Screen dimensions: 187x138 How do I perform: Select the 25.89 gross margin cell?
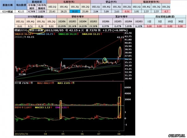(85, 12)
